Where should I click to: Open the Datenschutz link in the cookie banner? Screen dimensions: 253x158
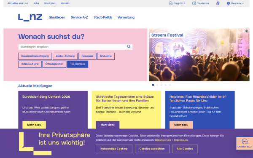click(163, 140)
